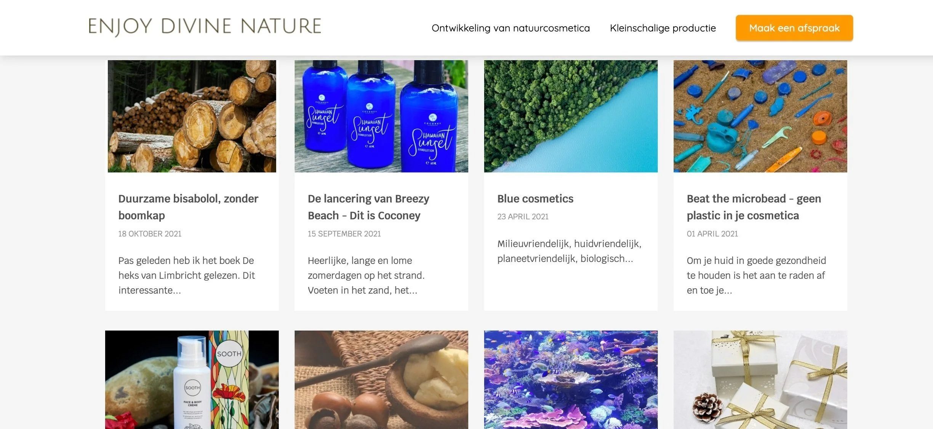Click excerpt starting Pas geleden heb ik

click(187, 275)
